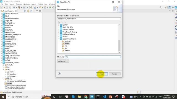Open the notification center icon

173,97
